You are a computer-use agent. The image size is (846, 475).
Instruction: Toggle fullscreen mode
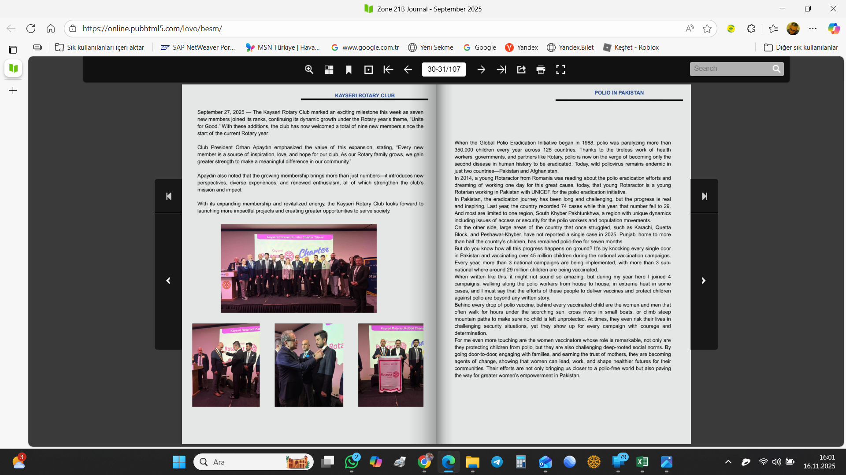560,69
